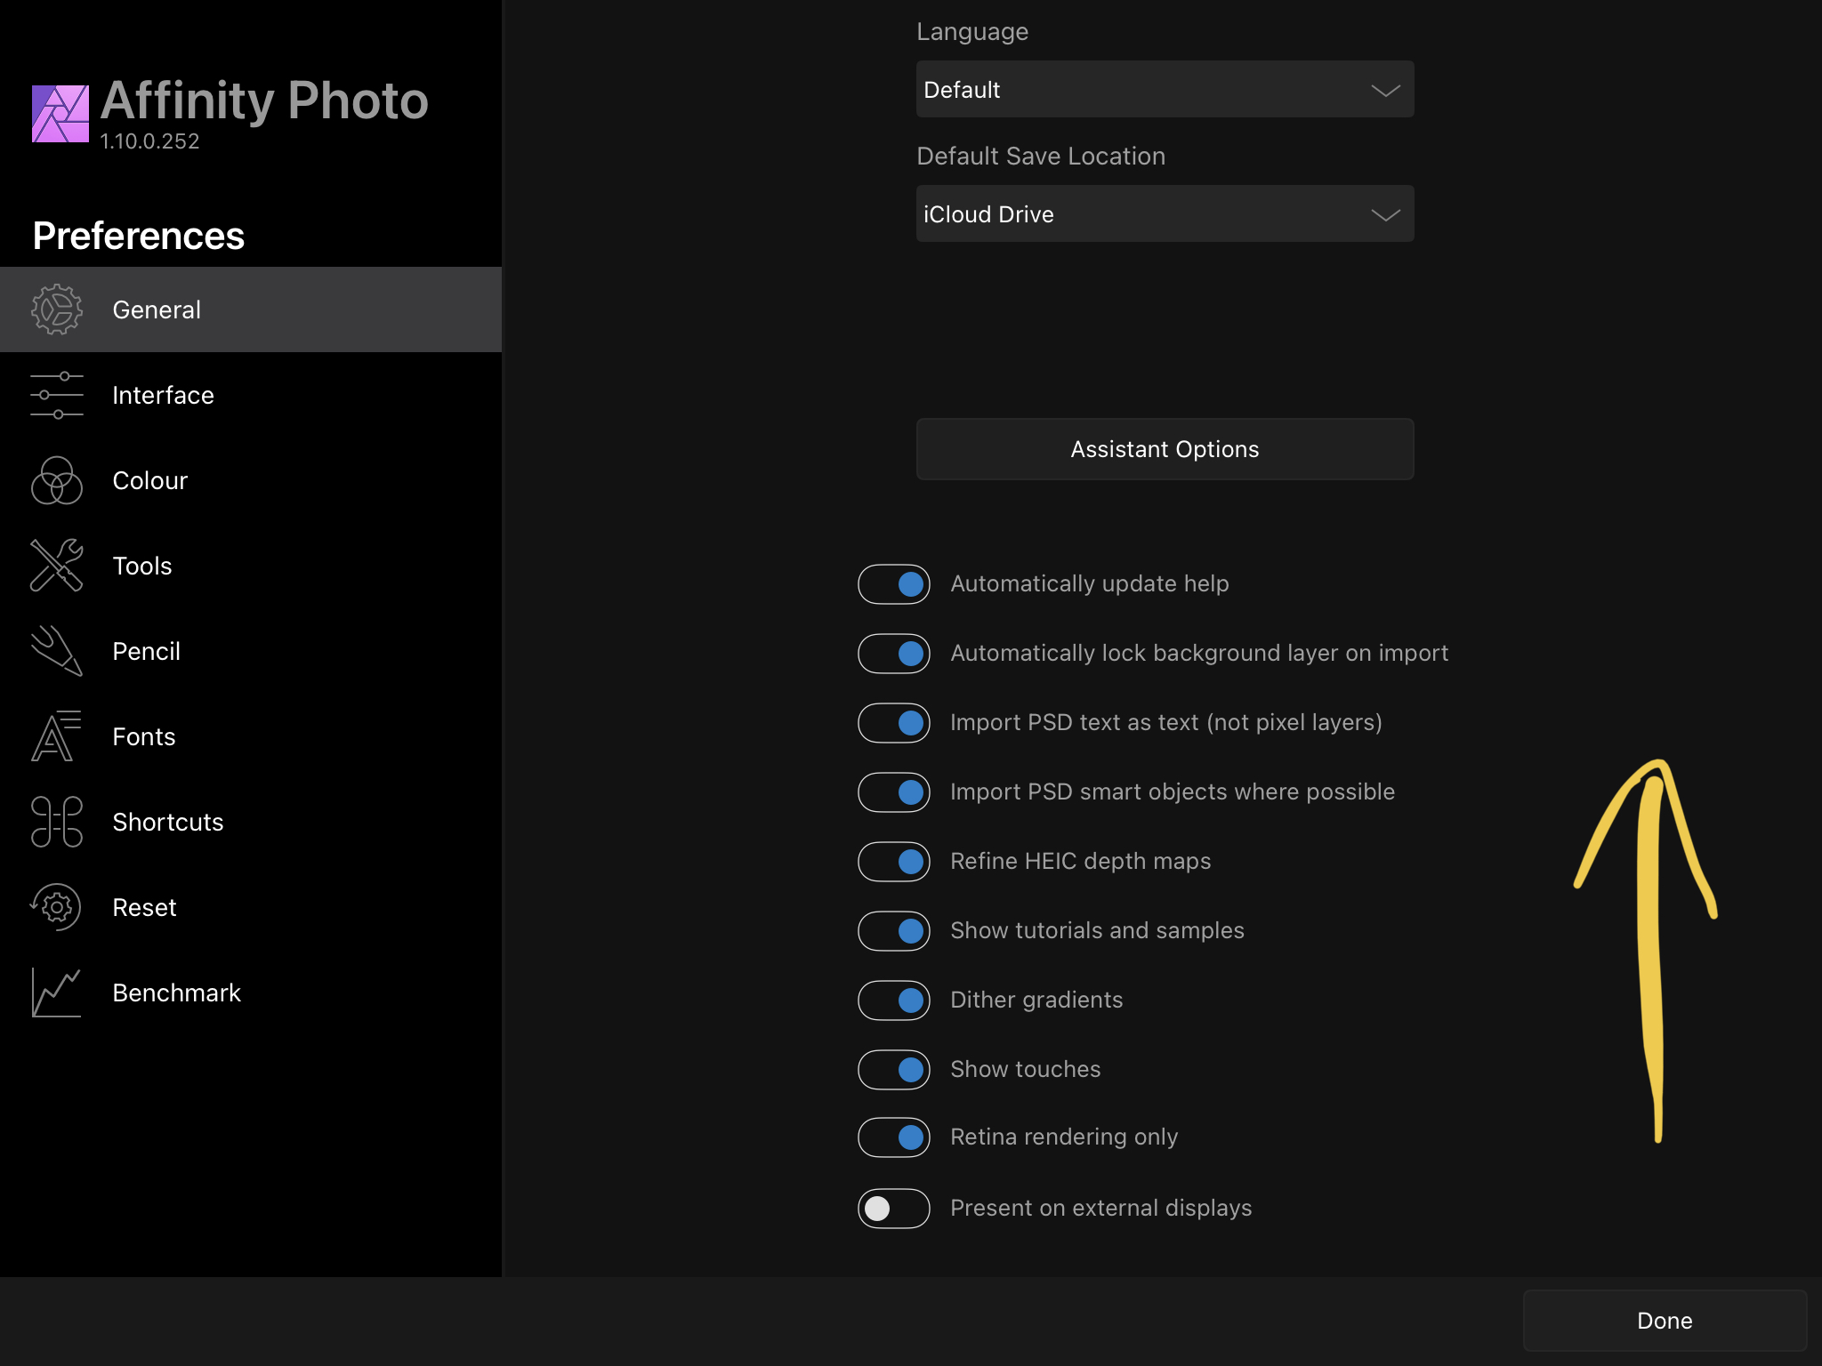The height and width of the screenshot is (1366, 1822).
Task: Click the General gear icon
Action: point(57,309)
